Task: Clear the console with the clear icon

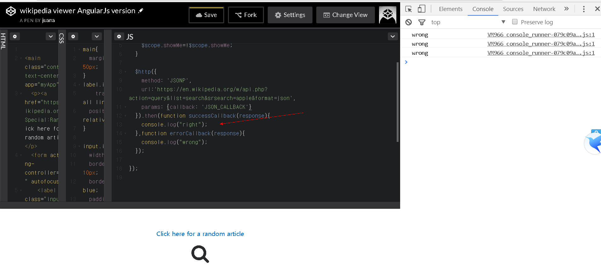Action: pyautogui.click(x=409, y=22)
